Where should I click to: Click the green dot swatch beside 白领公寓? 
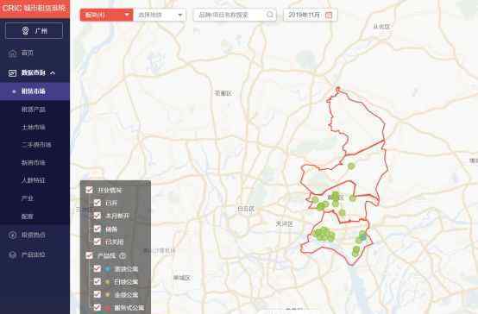coord(107,282)
